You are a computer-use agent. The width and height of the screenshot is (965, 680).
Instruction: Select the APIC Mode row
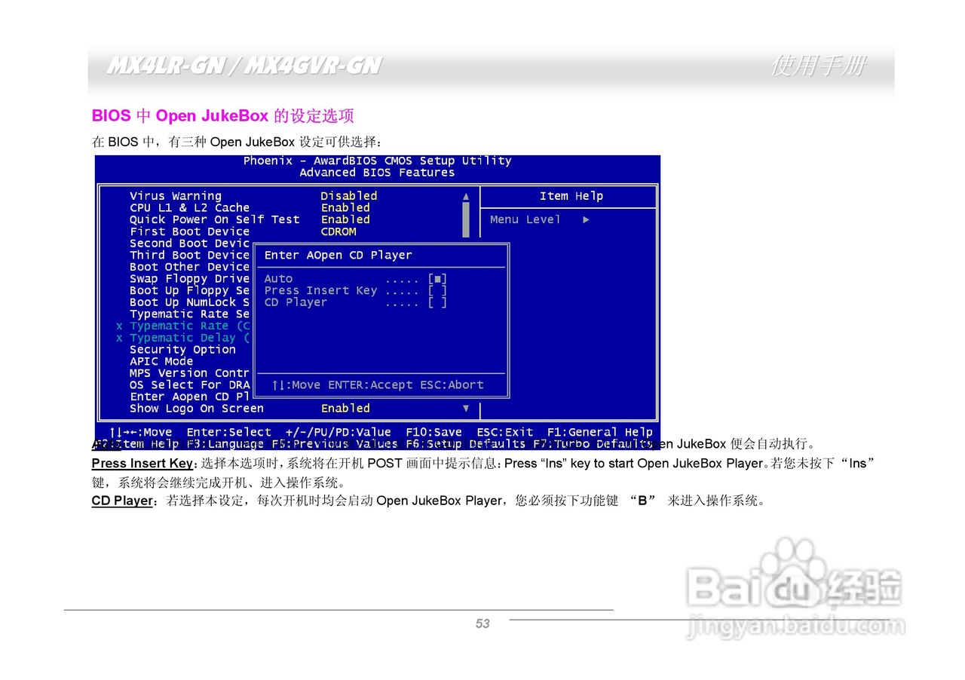pyautogui.click(x=161, y=361)
